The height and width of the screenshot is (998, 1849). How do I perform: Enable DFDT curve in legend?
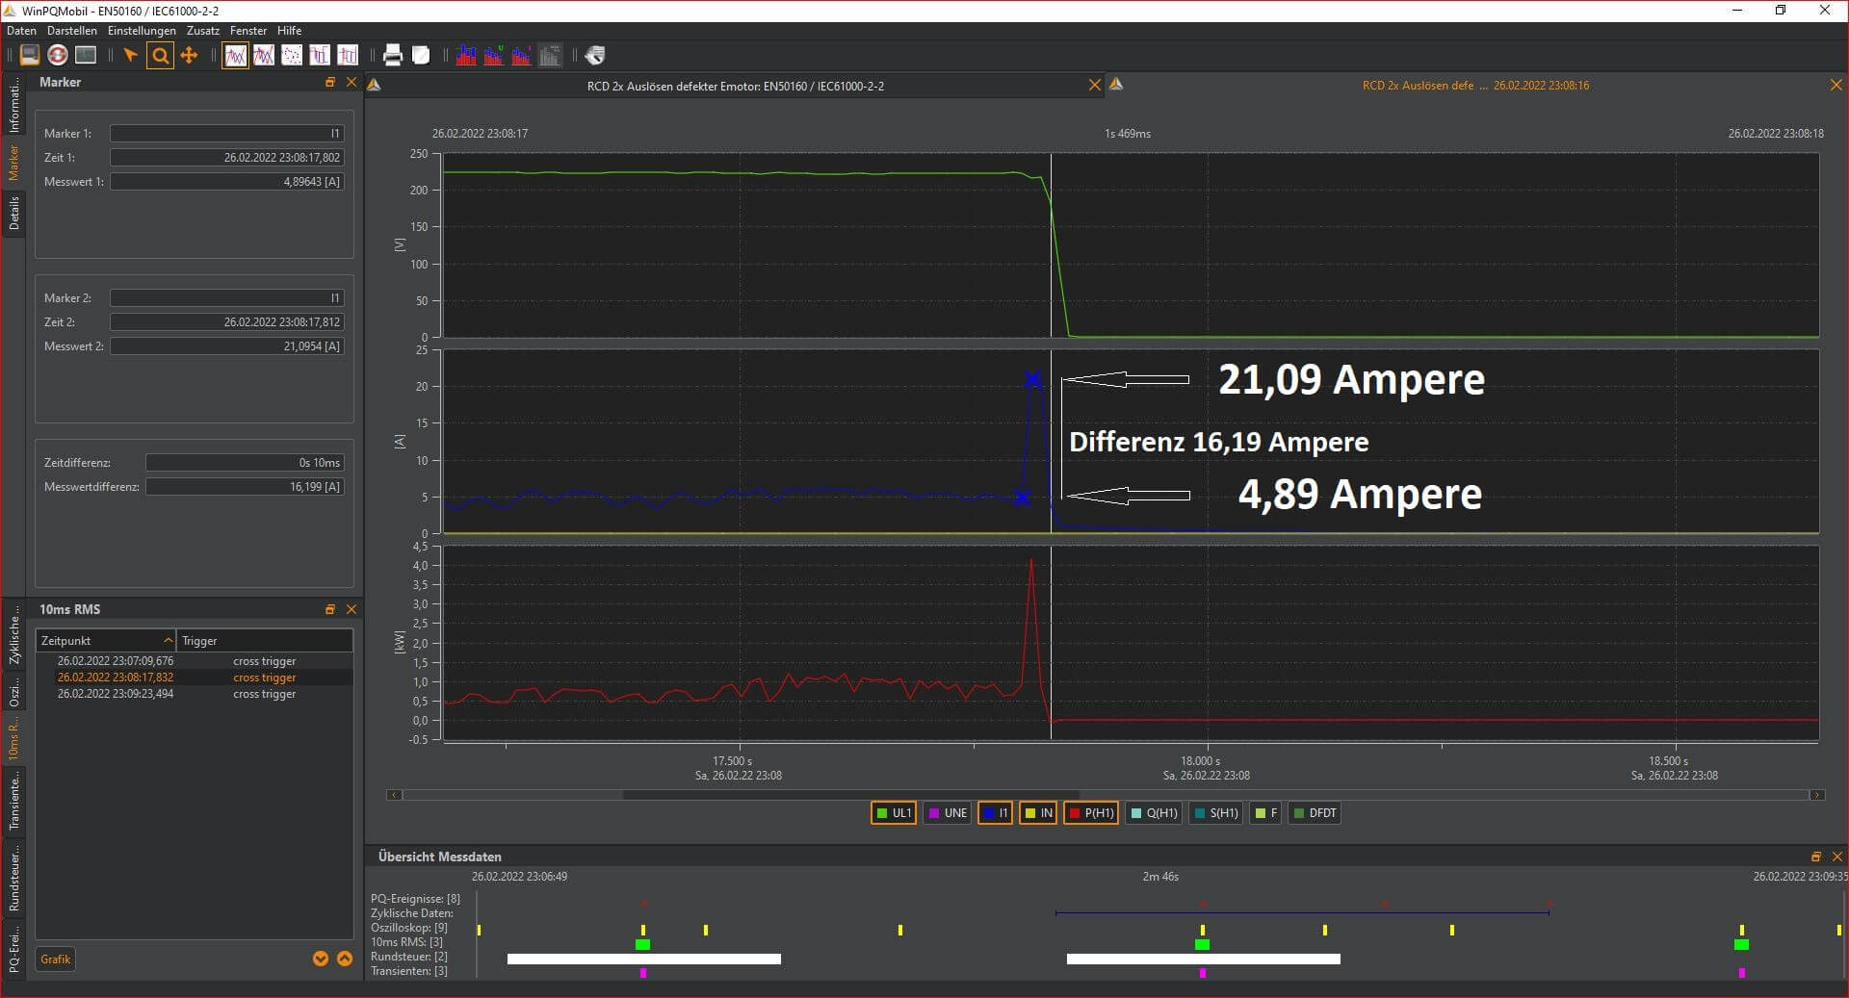pyautogui.click(x=1315, y=813)
